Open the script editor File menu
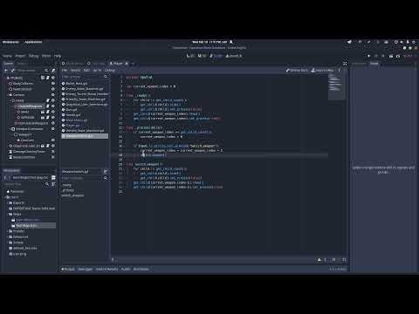The width and height of the screenshot is (419, 314). pos(65,71)
